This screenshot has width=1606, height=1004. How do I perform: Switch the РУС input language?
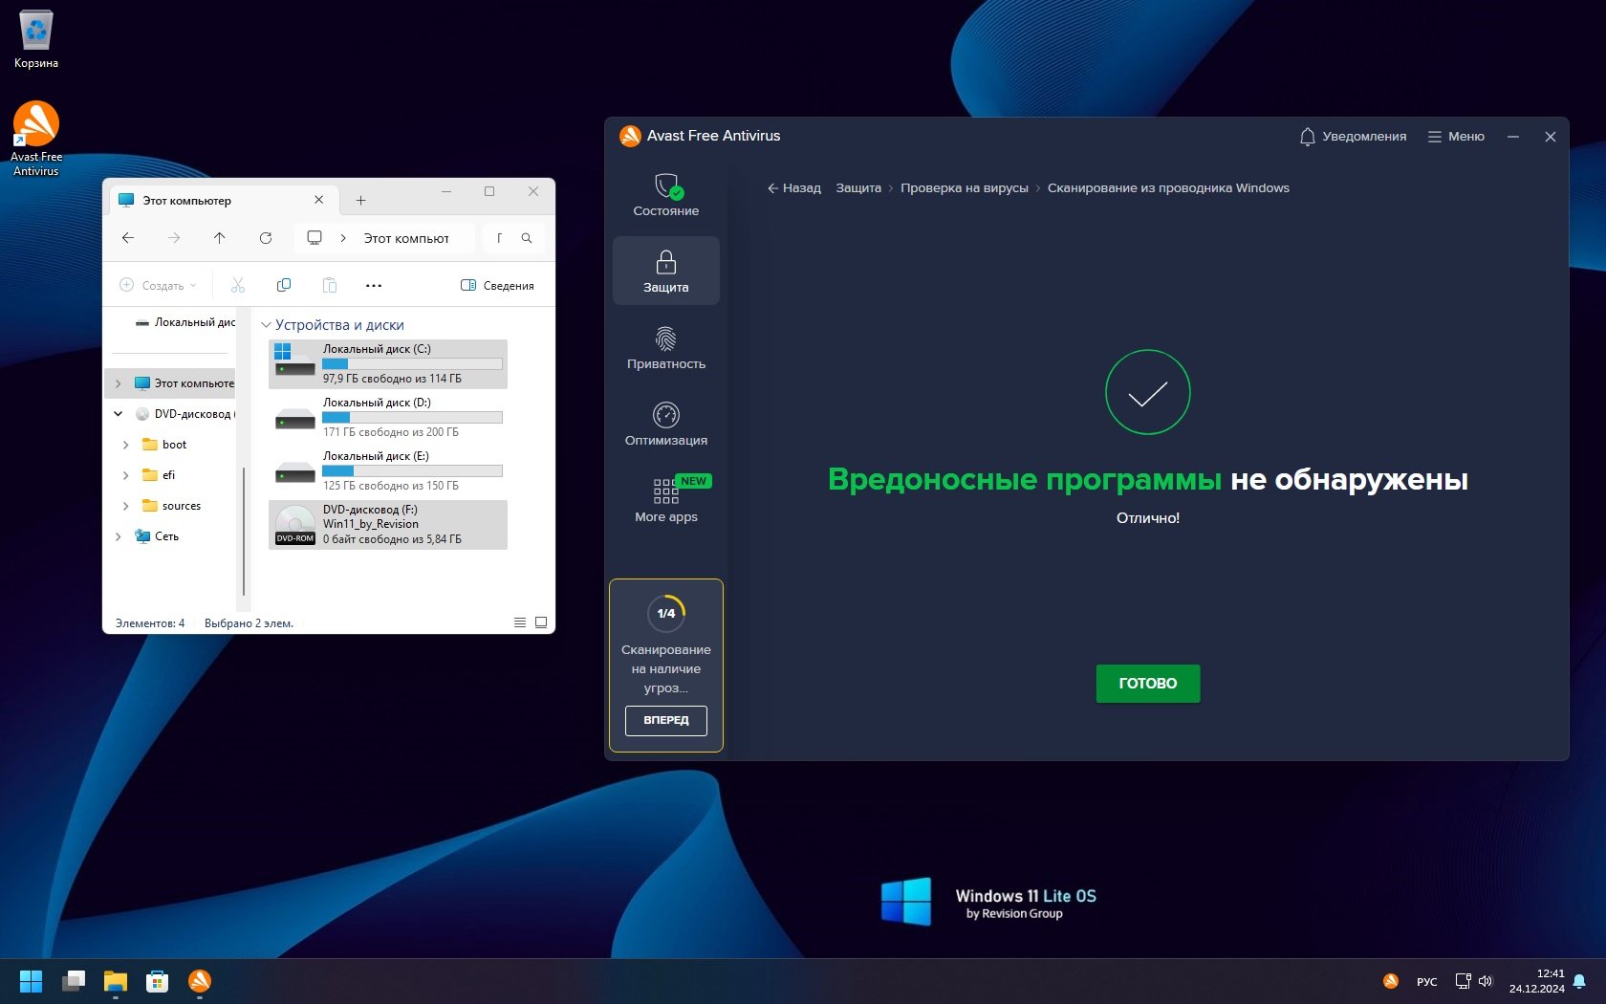point(1427,981)
